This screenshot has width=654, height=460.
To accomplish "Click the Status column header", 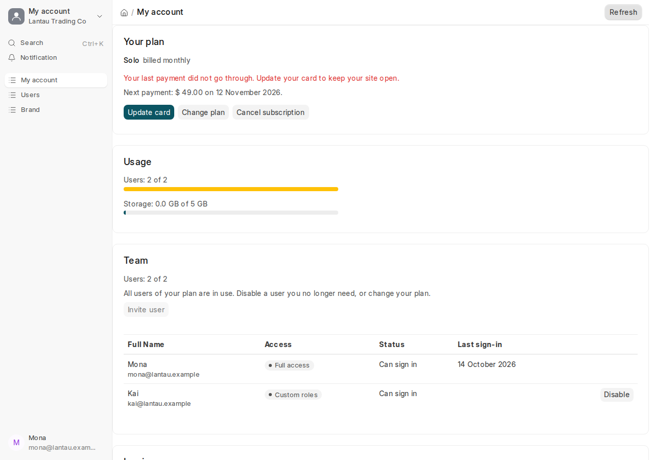I will coord(392,344).
